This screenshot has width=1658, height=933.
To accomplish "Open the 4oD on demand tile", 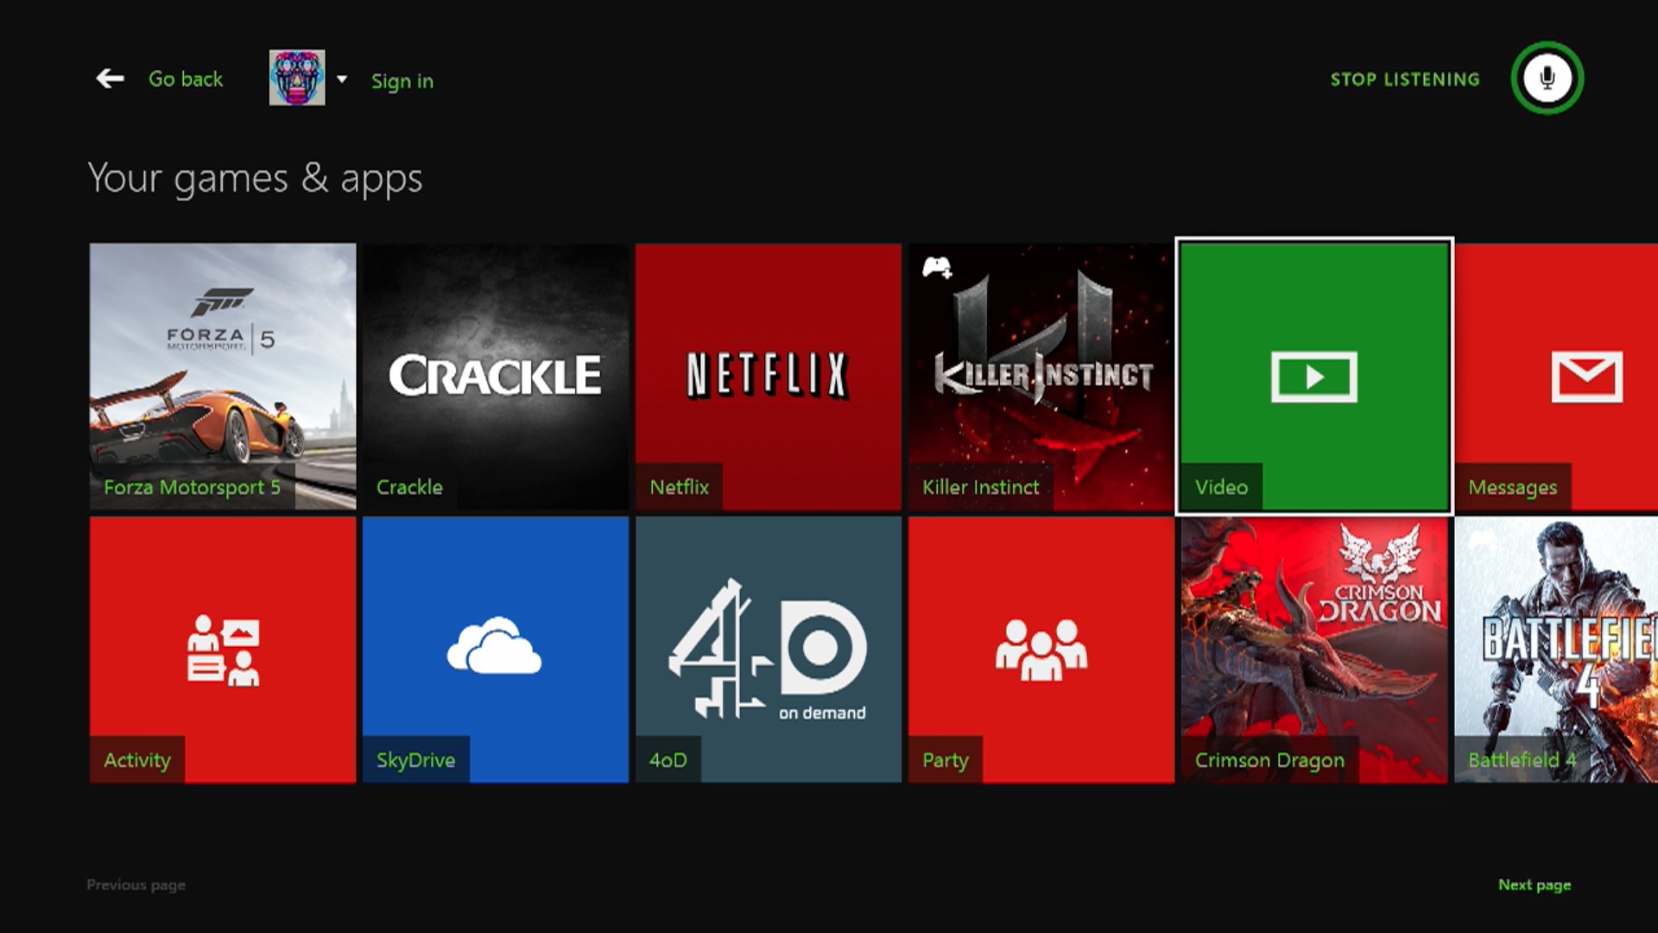I will click(x=769, y=650).
